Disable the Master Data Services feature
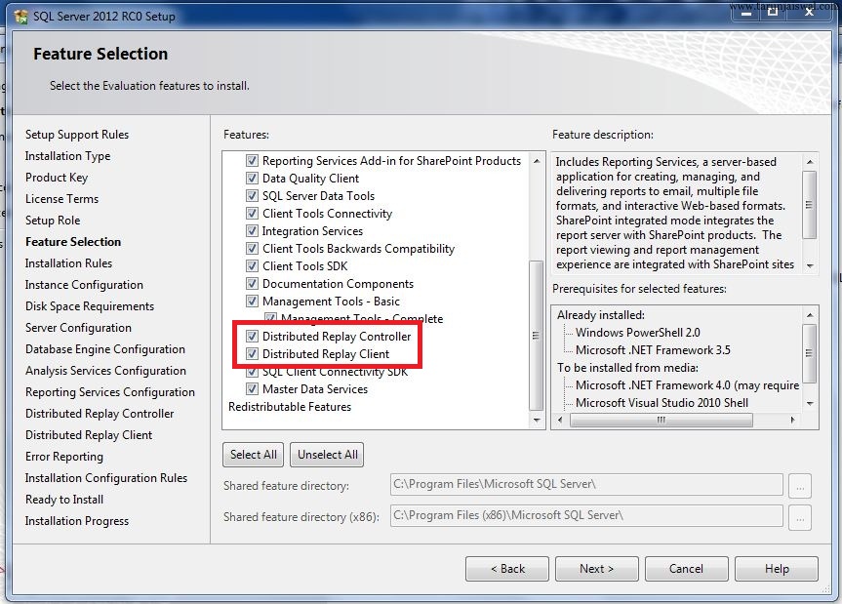Screen dimensions: 842x604 pos(252,388)
